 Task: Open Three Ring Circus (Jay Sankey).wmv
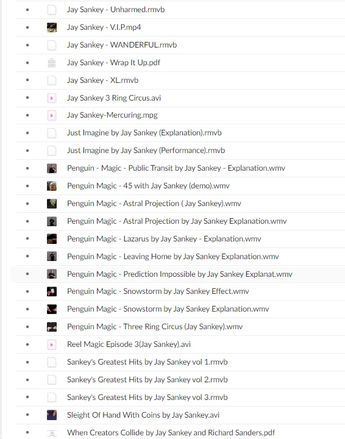point(155,326)
